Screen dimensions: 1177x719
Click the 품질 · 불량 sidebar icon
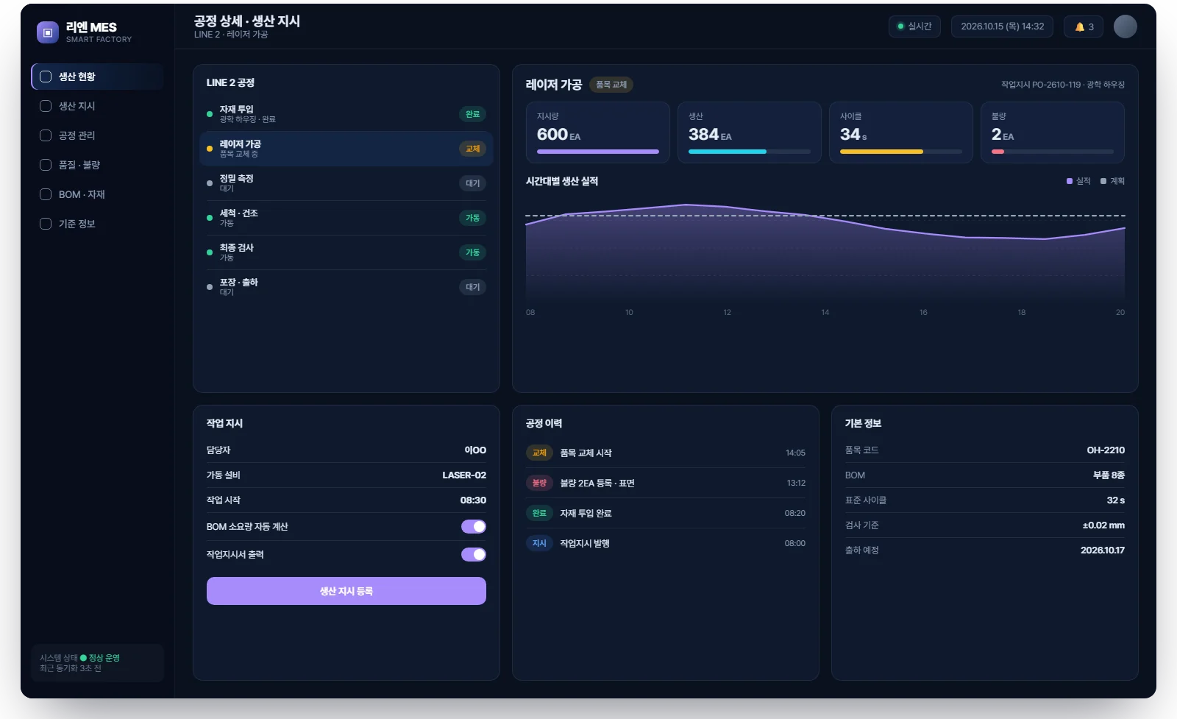[46, 165]
